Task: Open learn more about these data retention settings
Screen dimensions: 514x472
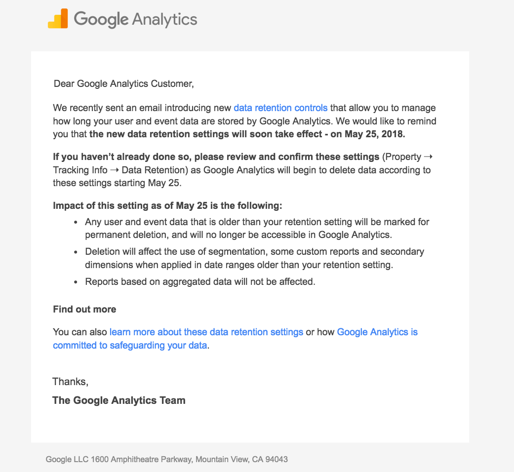Action: 206,332
